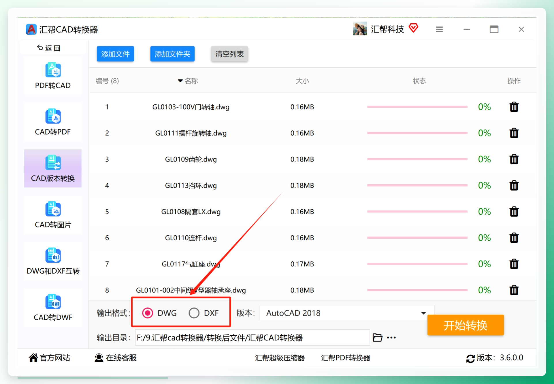Delete file GL0109齿轮.dwg via trash icon

(x=514, y=159)
